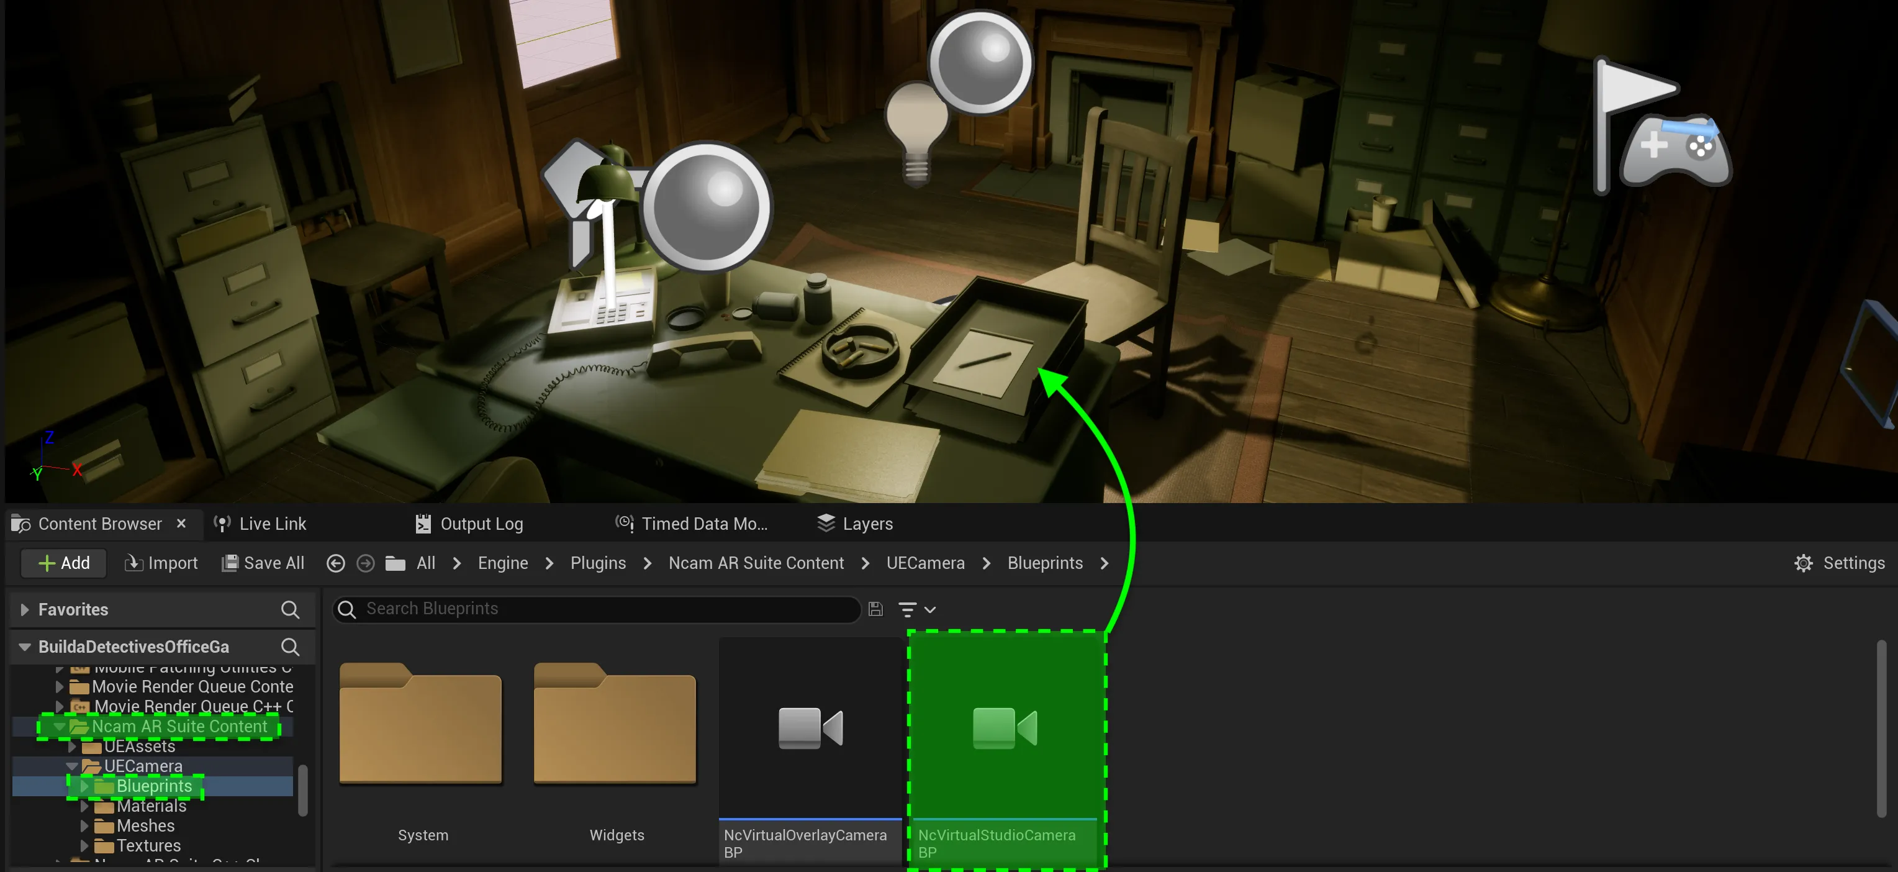
Task: Switch to the Layers tab
Action: pos(855,524)
